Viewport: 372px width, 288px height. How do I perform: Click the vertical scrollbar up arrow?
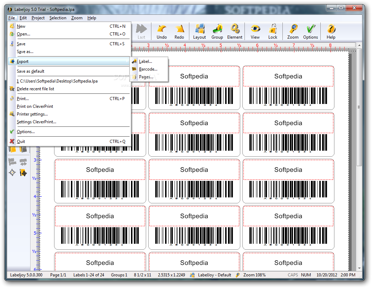coord(359,45)
